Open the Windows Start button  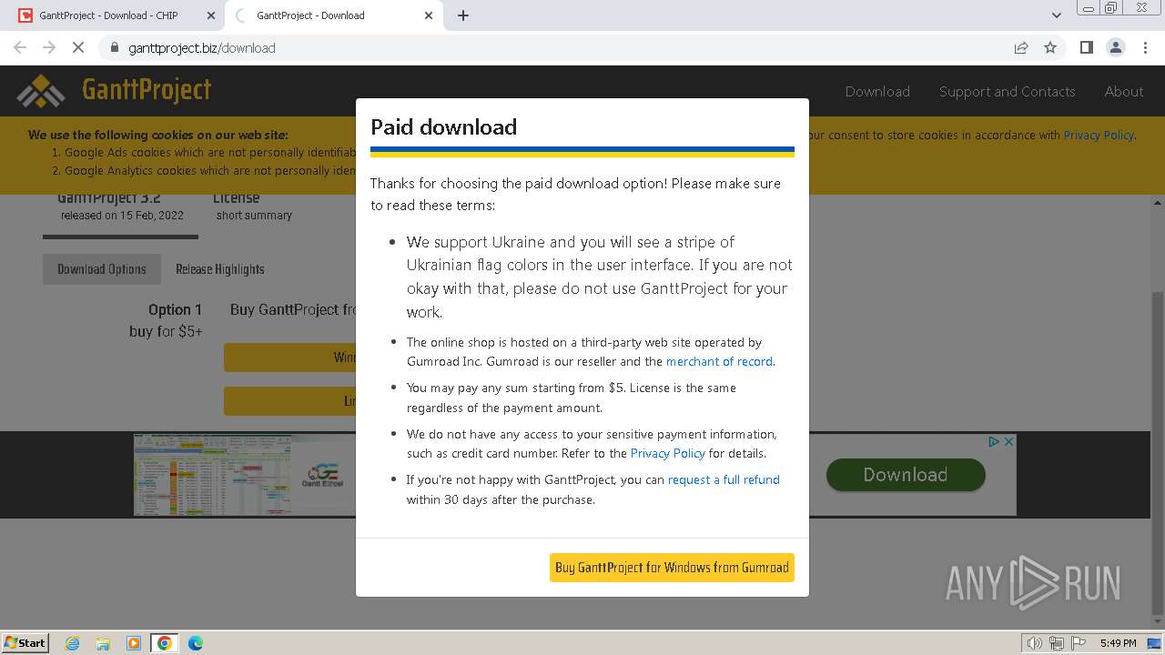[25, 642]
